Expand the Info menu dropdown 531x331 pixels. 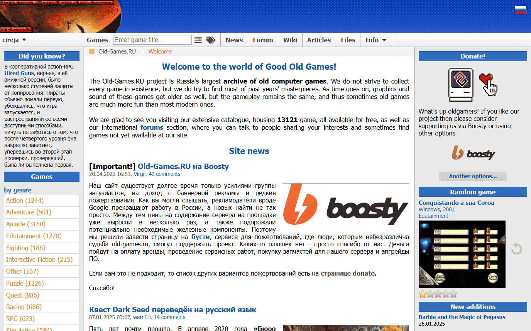[375, 40]
